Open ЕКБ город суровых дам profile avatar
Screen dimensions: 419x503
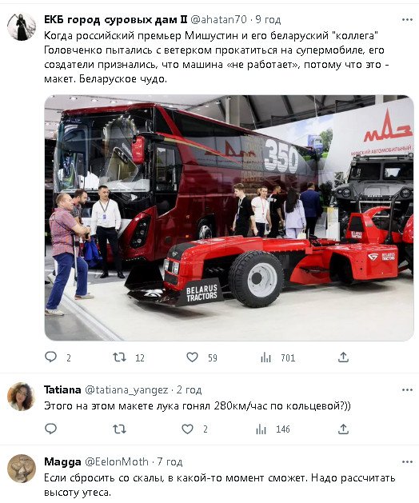22,27
